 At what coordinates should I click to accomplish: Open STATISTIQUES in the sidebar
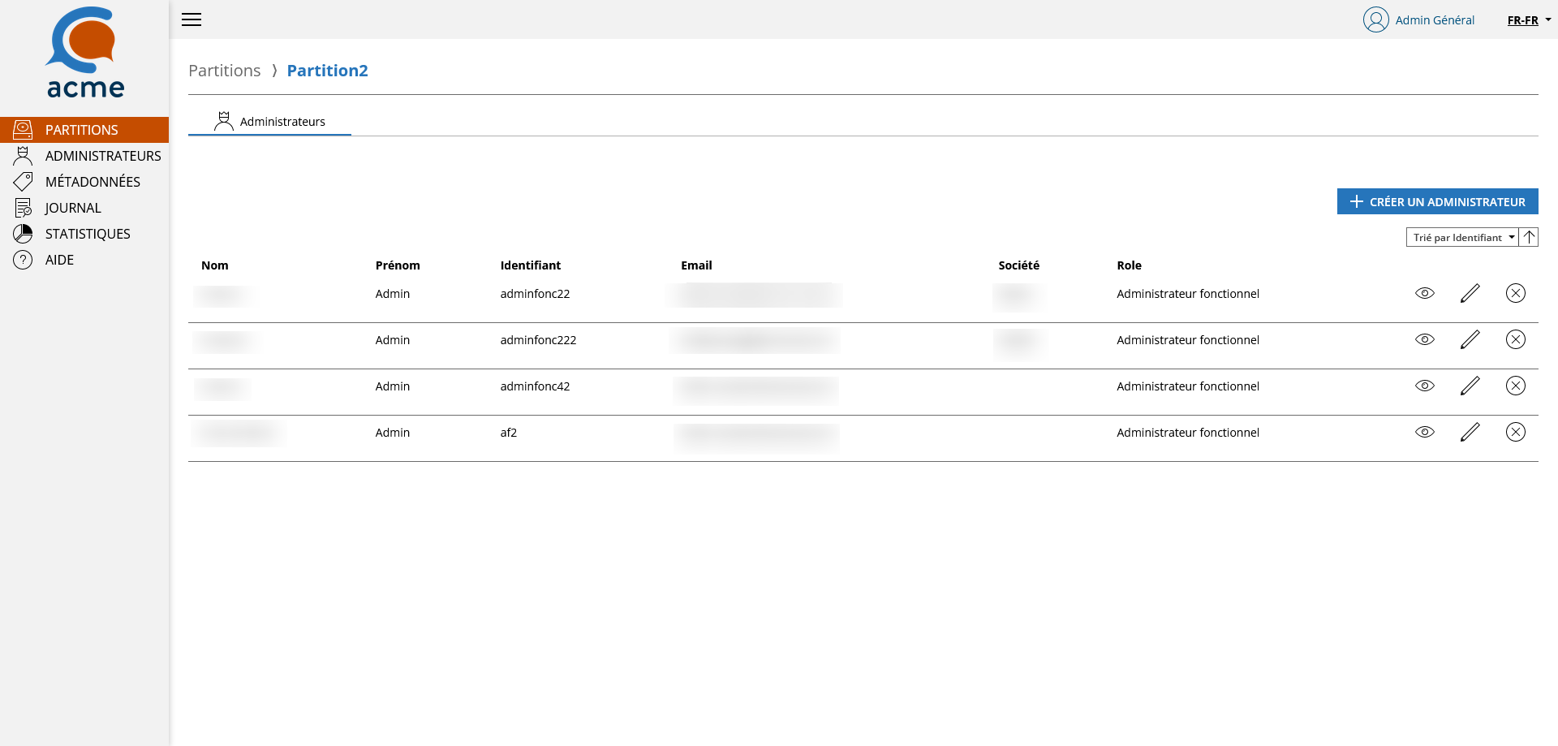click(84, 234)
